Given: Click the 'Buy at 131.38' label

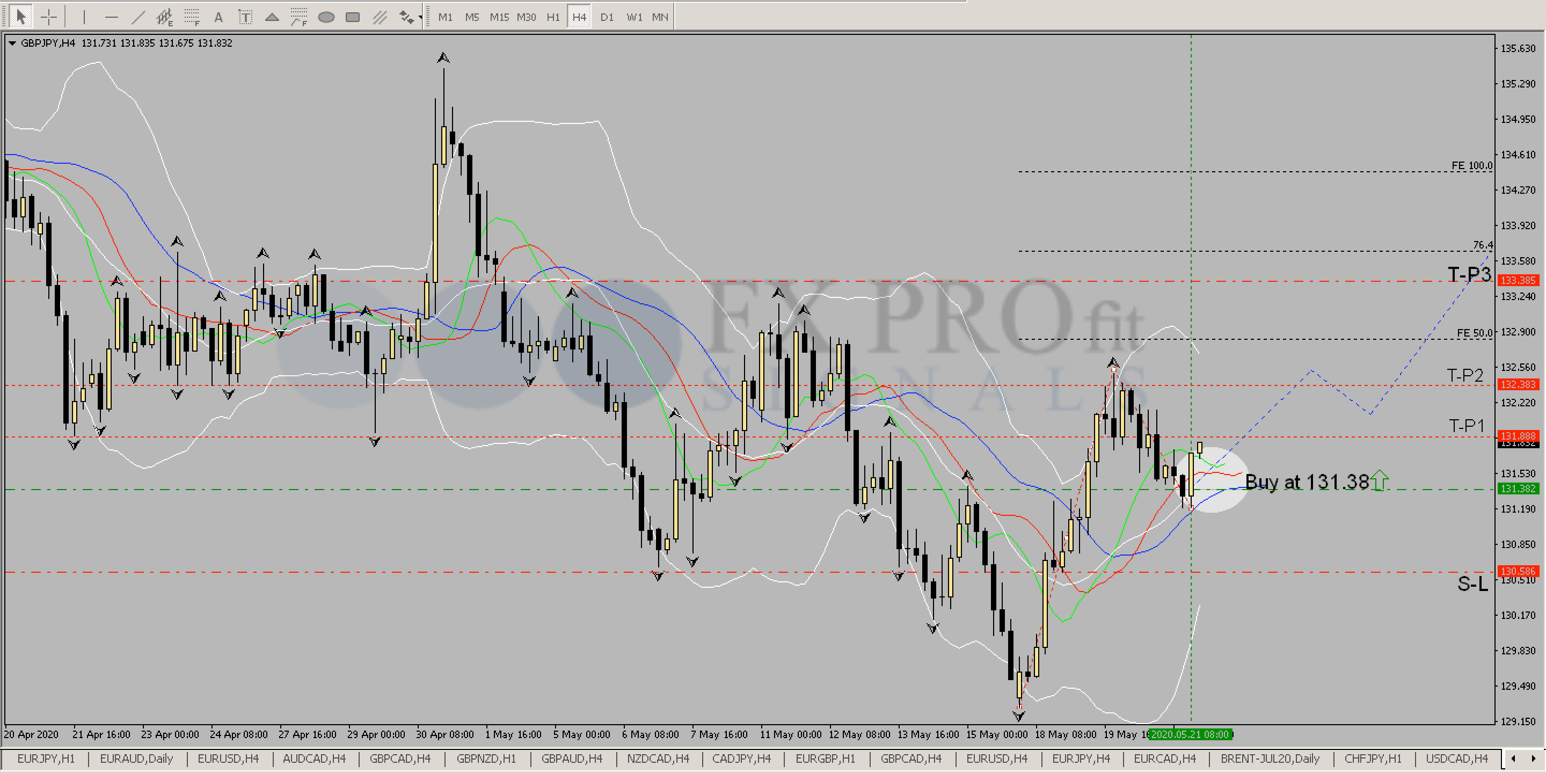Looking at the screenshot, I should click(x=1307, y=482).
